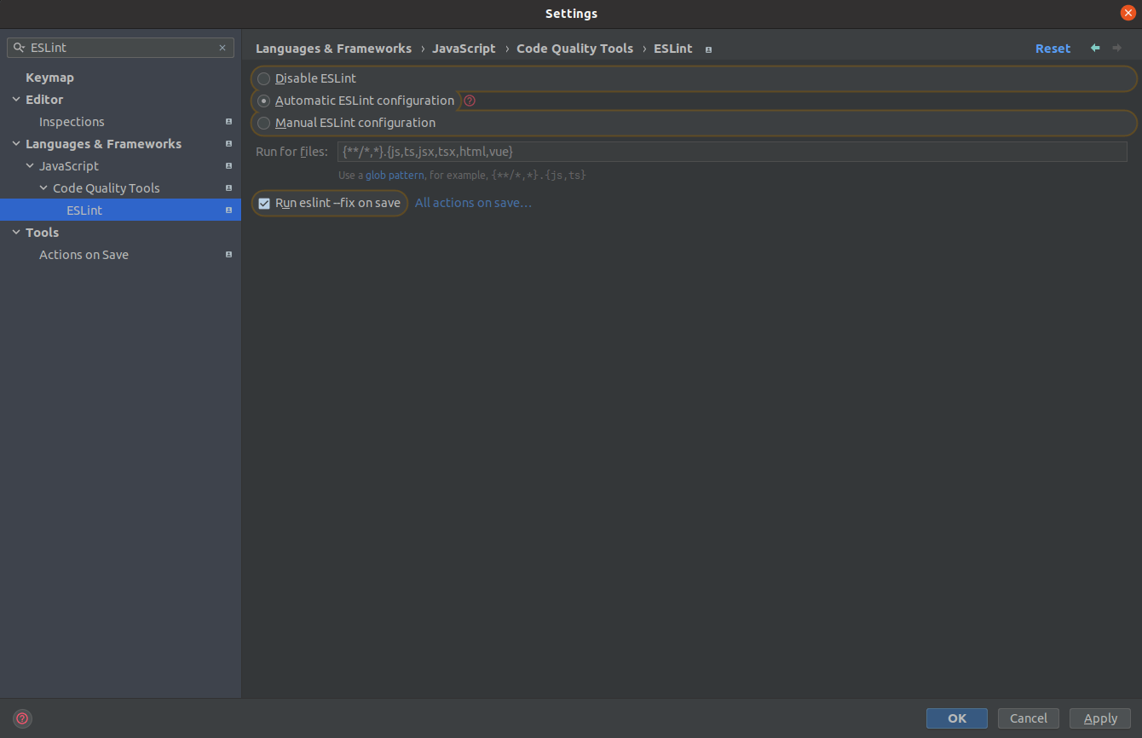Toggle Run eslint --fix on save
The width and height of the screenshot is (1142, 738).
coord(329,203)
